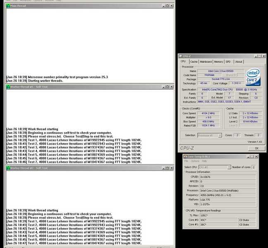Open the SPD tab in CPU-Z

[228, 62]
